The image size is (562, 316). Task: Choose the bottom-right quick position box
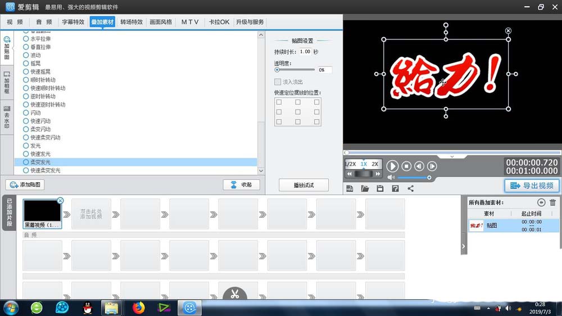316,121
